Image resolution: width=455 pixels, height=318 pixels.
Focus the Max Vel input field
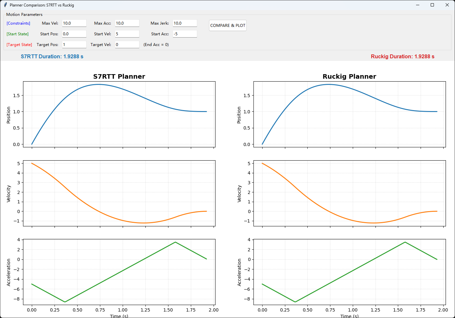pyautogui.click(x=74, y=23)
